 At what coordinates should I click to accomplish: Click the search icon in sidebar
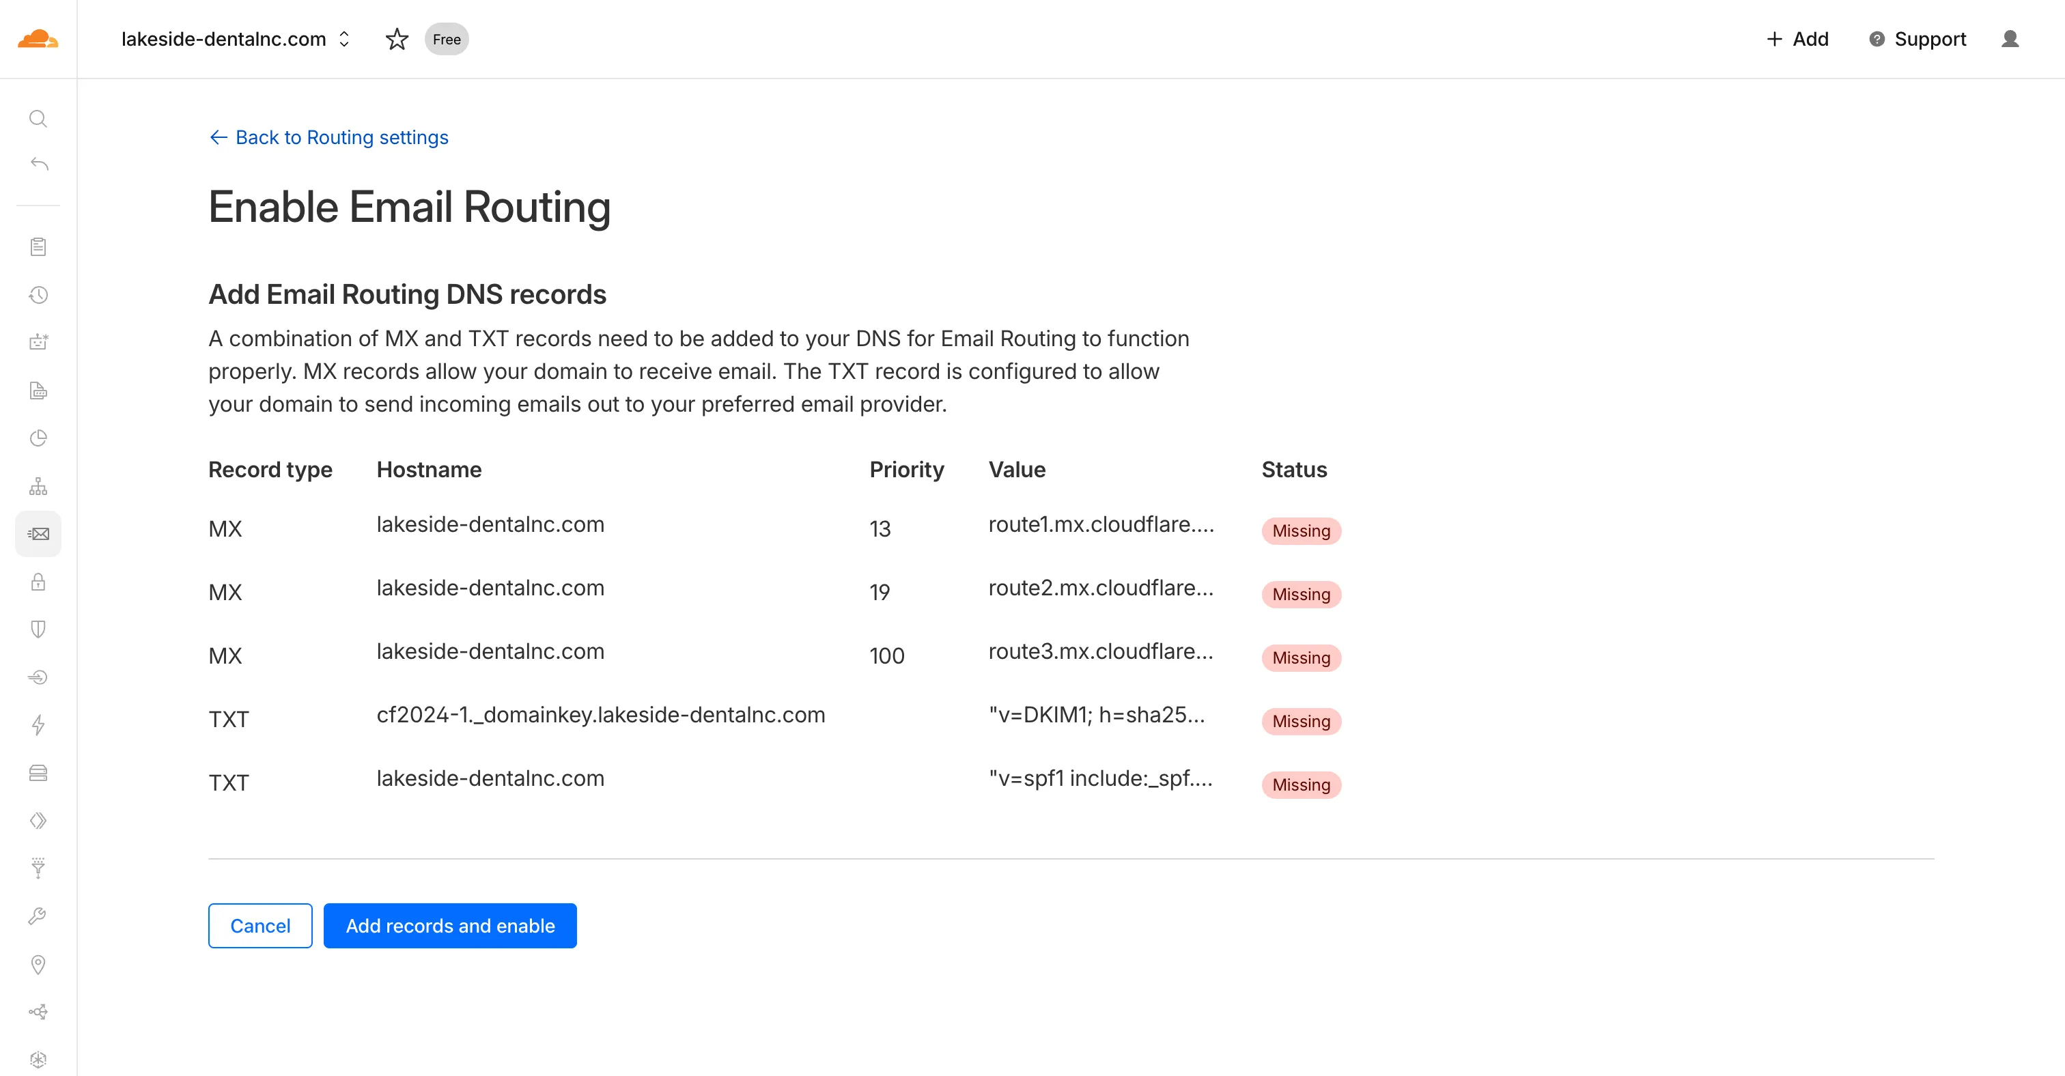[38, 119]
